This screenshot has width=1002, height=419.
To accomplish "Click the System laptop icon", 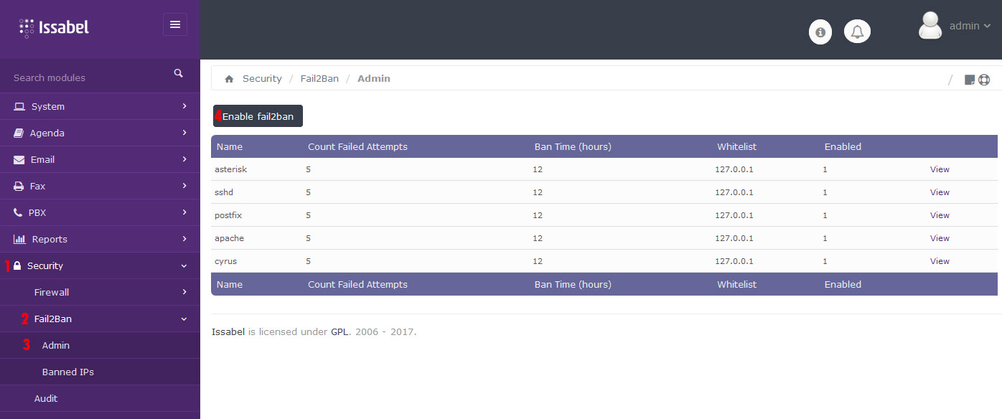I will tap(19, 106).
